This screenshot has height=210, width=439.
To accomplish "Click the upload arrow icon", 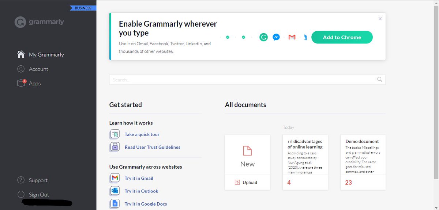I will click(x=237, y=182).
